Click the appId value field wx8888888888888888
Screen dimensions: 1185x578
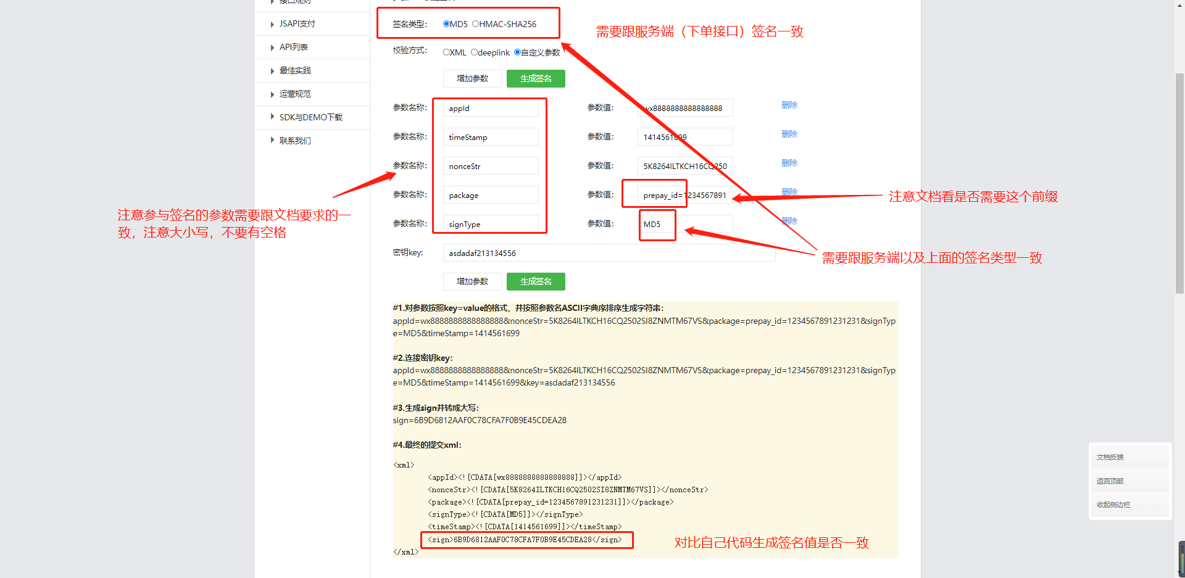click(x=685, y=108)
